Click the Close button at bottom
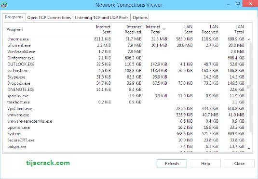The height and width of the screenshot is (179, 258). click(x=239, y=164)
